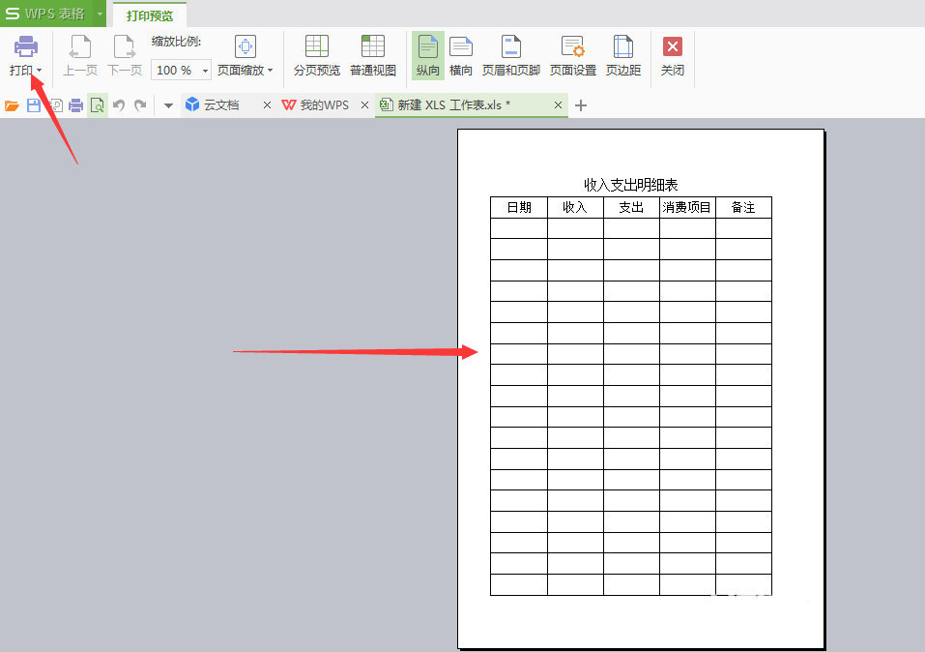Click the save floppy-disk icon
925x652 pixels.
click(x=34, y=105)
